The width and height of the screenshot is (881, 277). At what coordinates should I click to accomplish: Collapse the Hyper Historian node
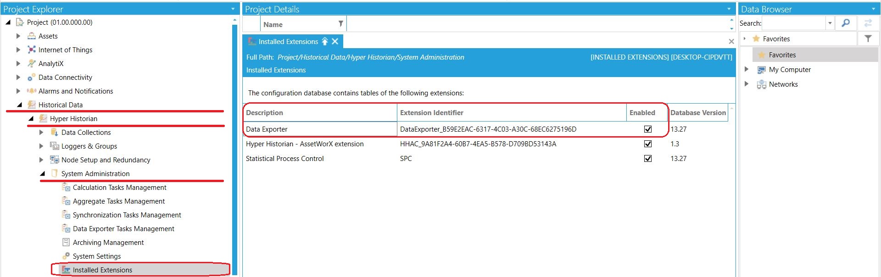[31, 119]
